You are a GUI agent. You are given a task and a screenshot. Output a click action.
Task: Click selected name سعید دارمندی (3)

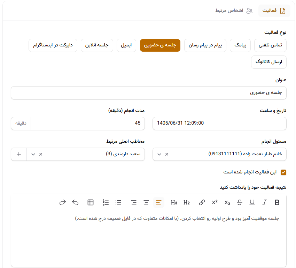123,154
